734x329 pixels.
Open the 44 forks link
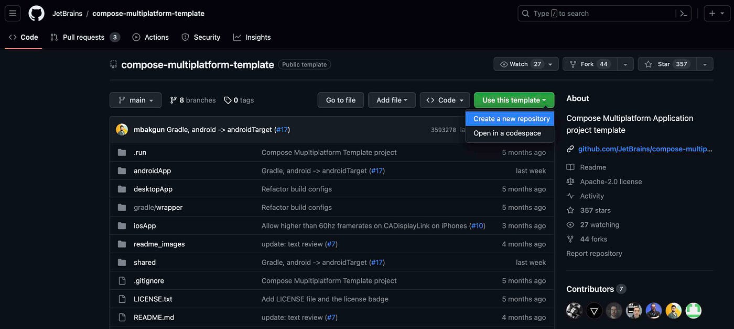pos(593,239)
